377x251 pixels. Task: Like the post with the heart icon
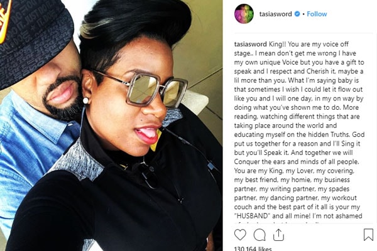[x=240, y=235]
